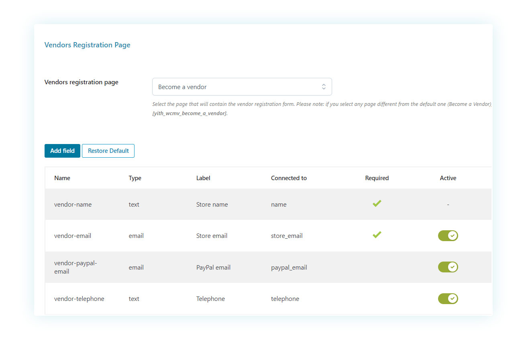The height and width of the screenshot is (339, 522).
Task: Click the paypal_email connected field cell
Action: pos(289,268)
